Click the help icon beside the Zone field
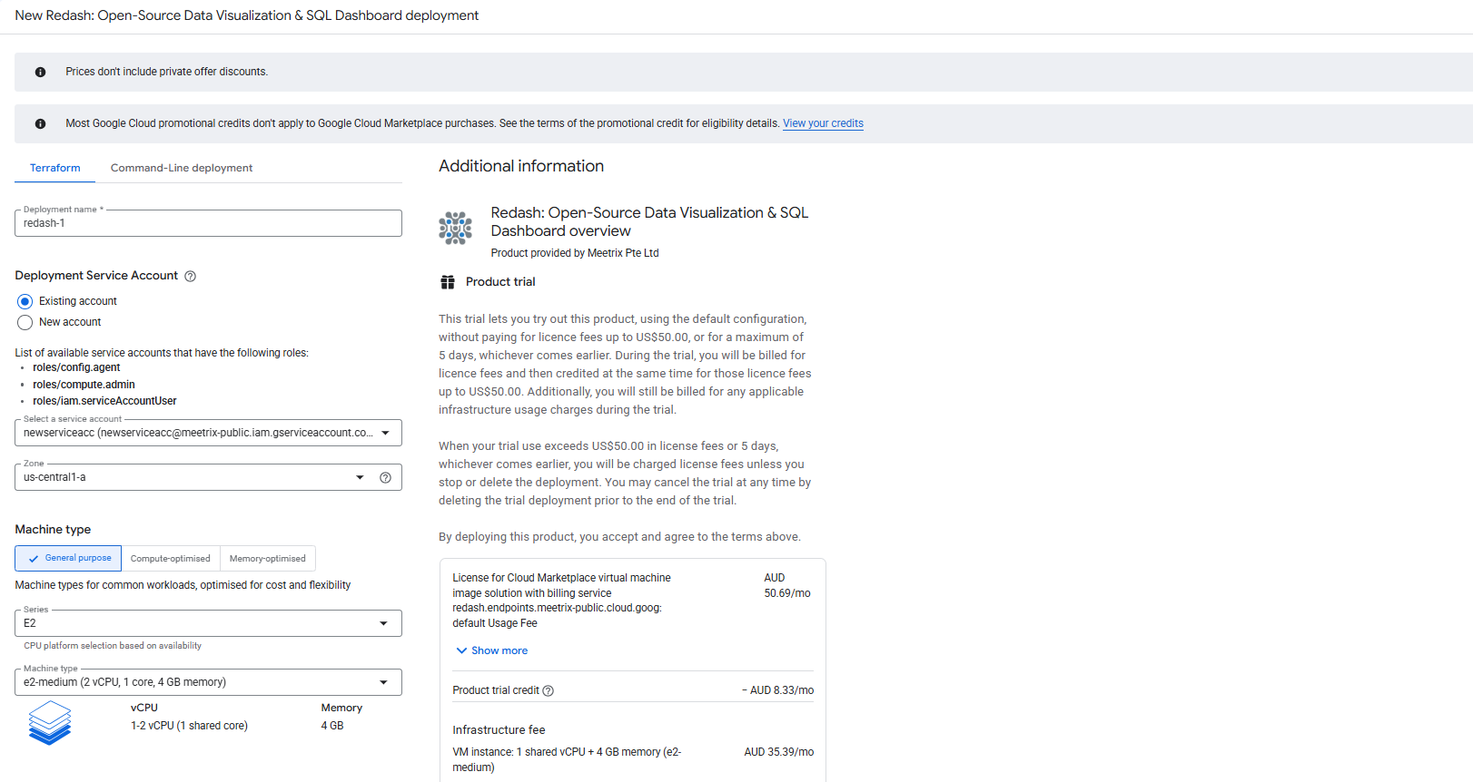The image size is (1473, 782). [x=385, y=477]
